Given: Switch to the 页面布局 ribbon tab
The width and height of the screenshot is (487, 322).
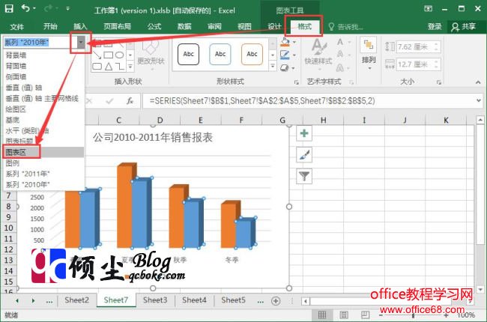Looking at the screenshot, I should coord(117,26).
